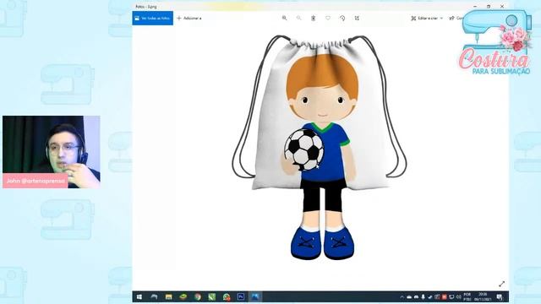Enter full screen with diagonal arrows icon
This screenshot has height=304, width=541.
click(501, 284)
